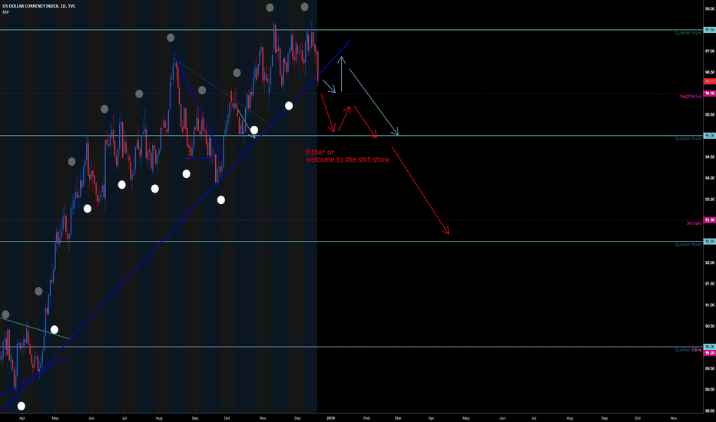Click the Quarter Point label under the 97.50 line
The image size is (716, 422).
click(x=688, y=33)
